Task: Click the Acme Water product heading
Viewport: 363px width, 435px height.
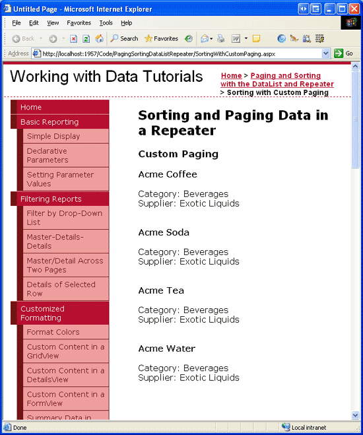Action: click(167, 349)
